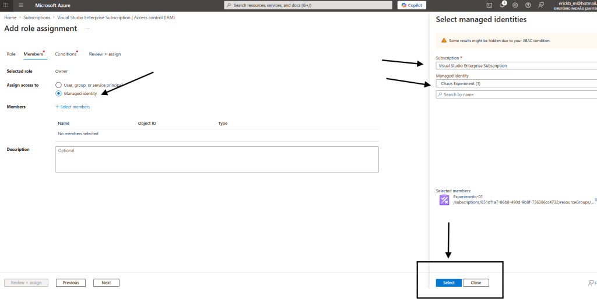The image size is (597, 299).
Task: Open Cloud Shell from the top bar
Action: 489,5
